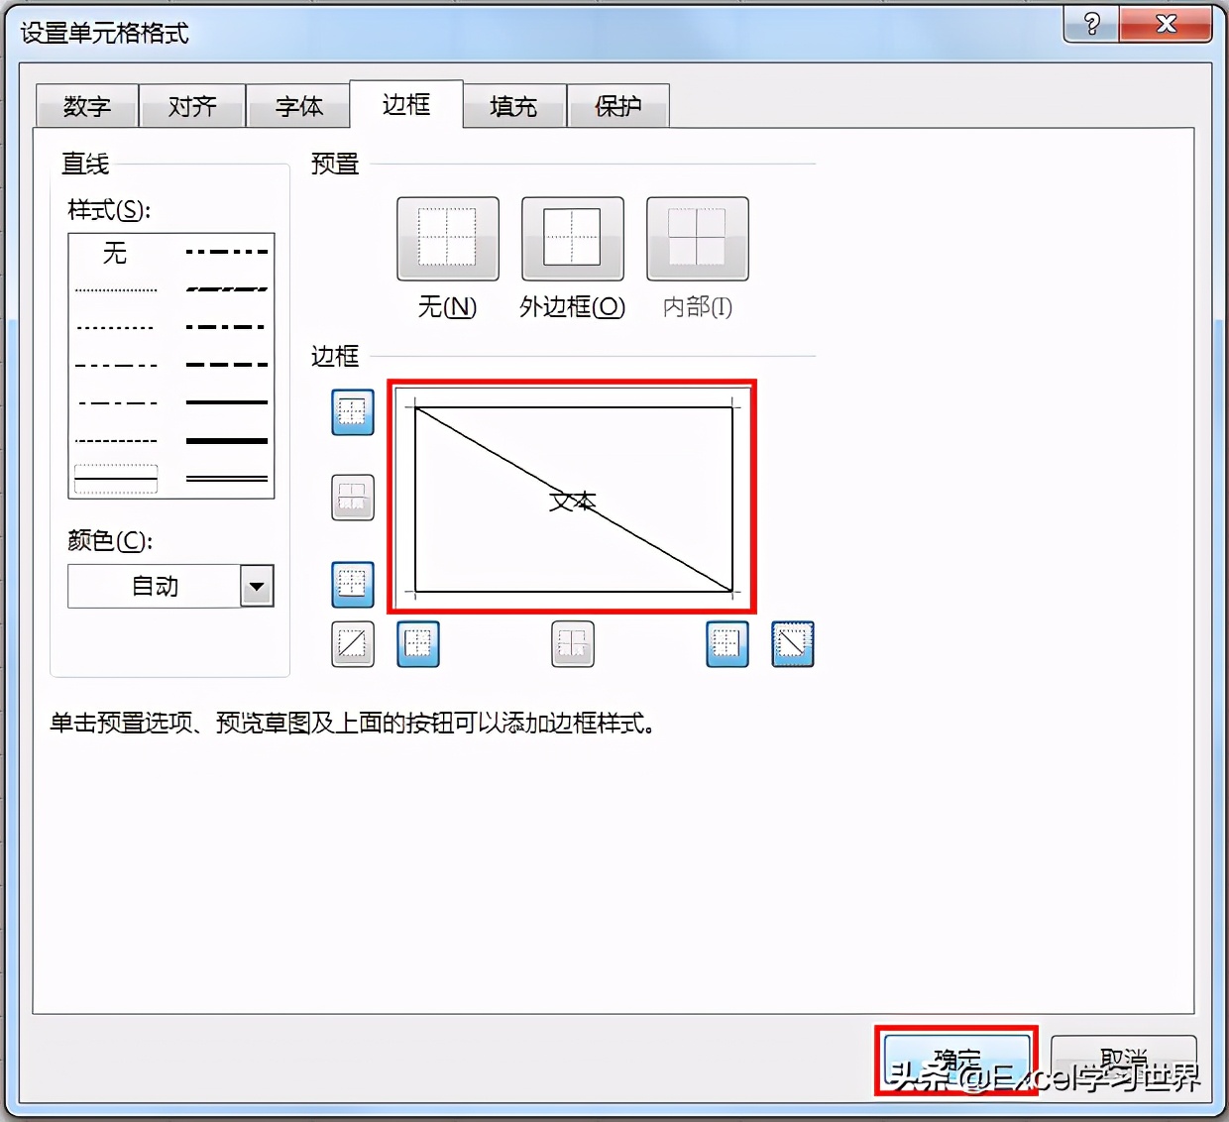This screenshot has width=1229, height=1122.
Task: Apply the 外边框(O) preset
Action: click(573, 239)
